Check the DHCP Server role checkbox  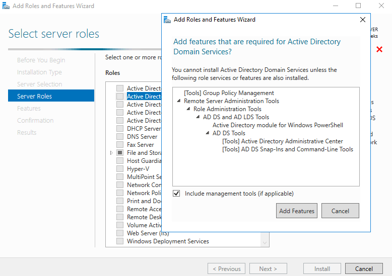pyautogui.click(x=120, y=128)
